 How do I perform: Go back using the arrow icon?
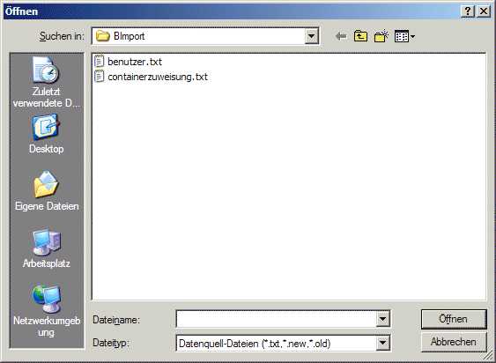click(x=341, y=36)
